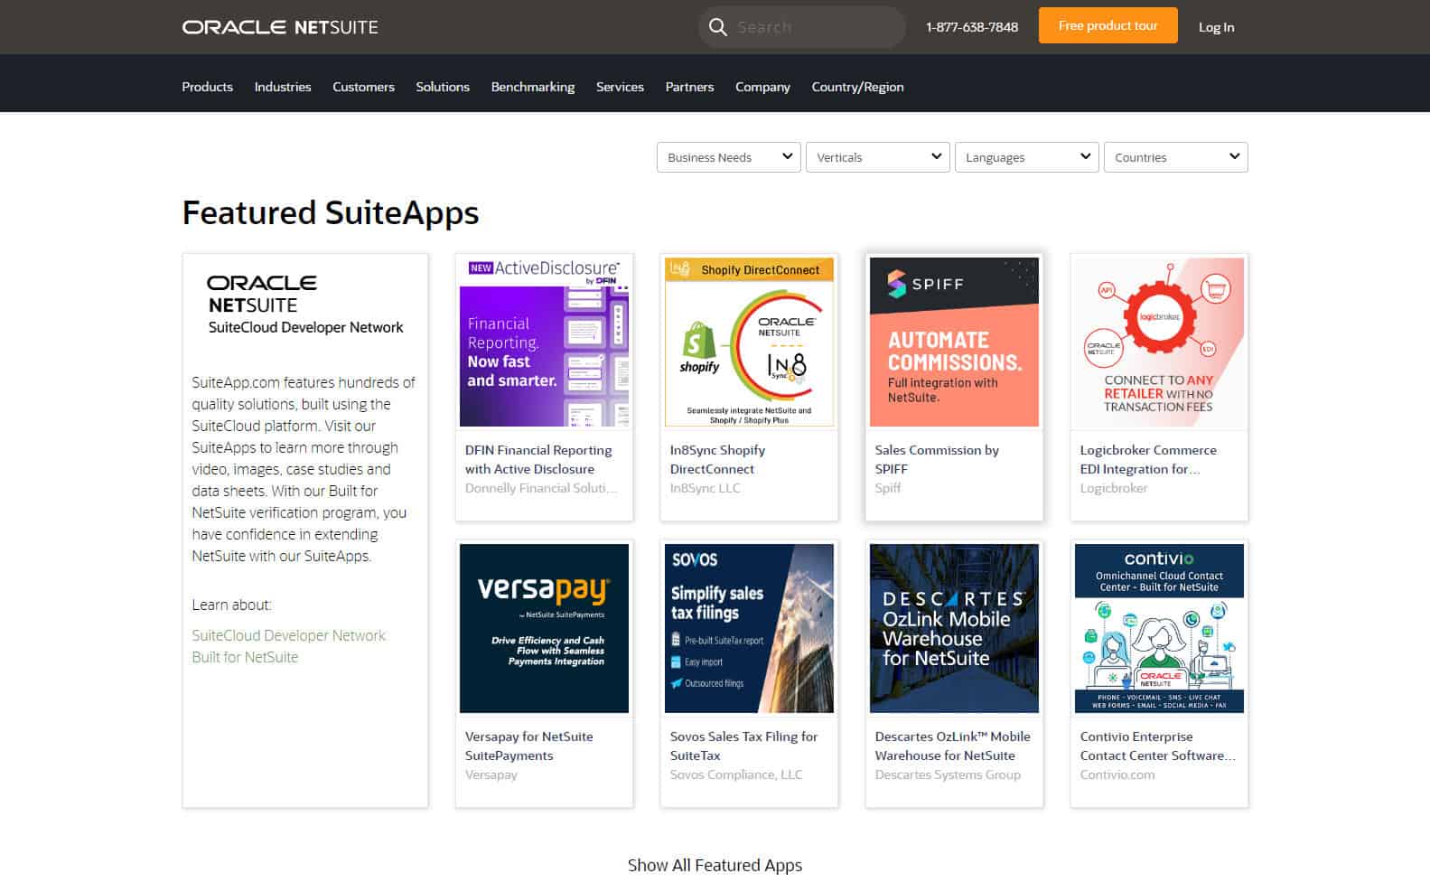Click Logicbroker Commerce EDI Integration title
This screenshot has height=882, width=1430.
click(1148, 459)
